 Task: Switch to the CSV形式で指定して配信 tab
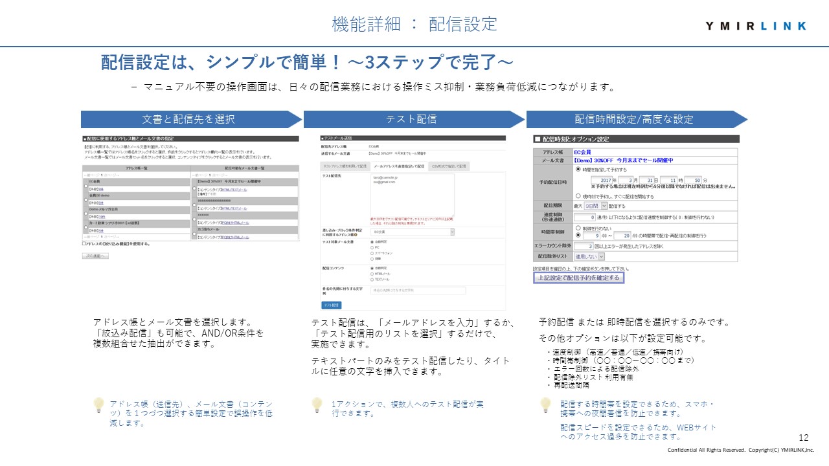pyautogui.click(x=449, y=166)
